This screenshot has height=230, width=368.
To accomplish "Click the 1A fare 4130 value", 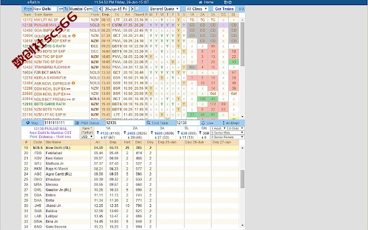I will (104, 133).
